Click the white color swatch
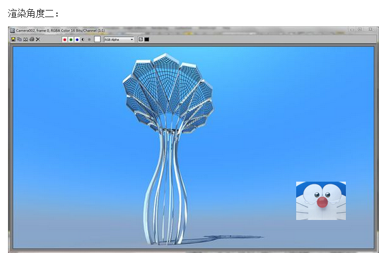 pyautogui.click(x=97, y=39)
